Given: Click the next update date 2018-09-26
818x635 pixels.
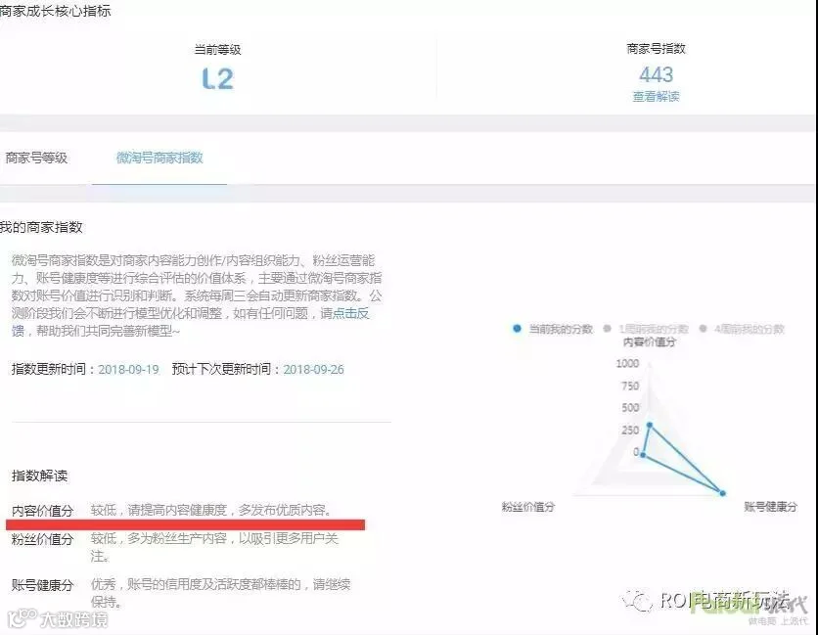Looking at the screenshot, I should [313, 370].
